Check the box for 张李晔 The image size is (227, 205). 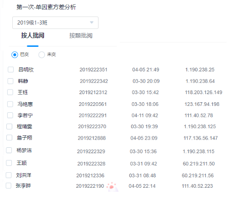(x=8, y=185)
